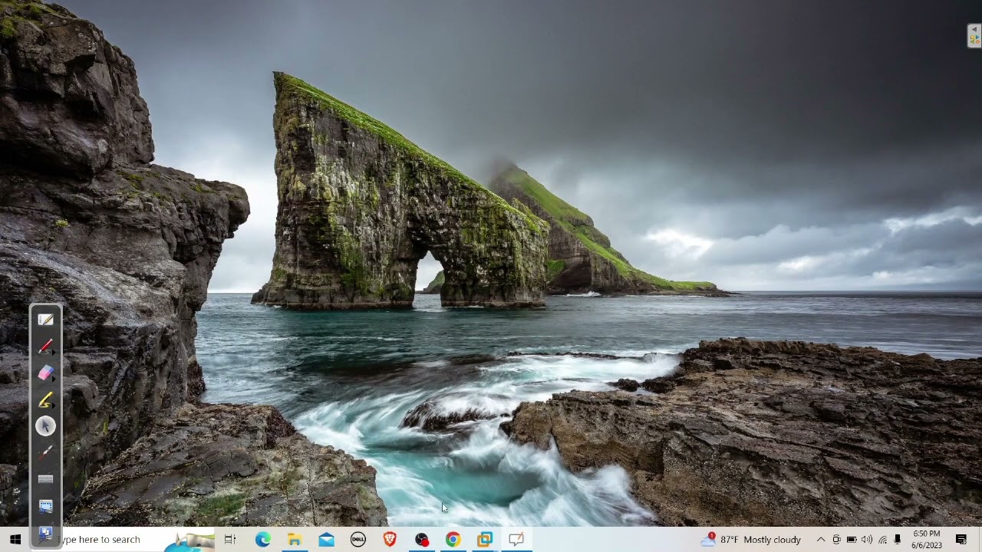Viewport: 982px width, 552px height.
Task: Open Task View from the taskbar
Action: (x=230, y=540)
